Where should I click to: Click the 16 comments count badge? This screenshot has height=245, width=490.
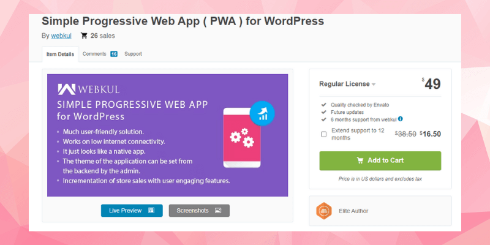click(x=114, y=54)
